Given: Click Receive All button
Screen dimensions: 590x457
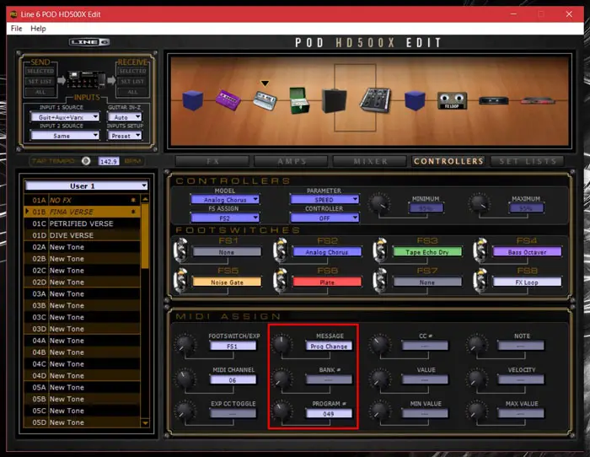Looking at the screenshot, I should 132,92.
